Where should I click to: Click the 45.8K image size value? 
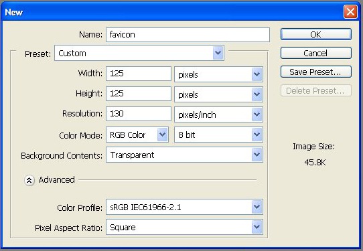pos(315,163)
